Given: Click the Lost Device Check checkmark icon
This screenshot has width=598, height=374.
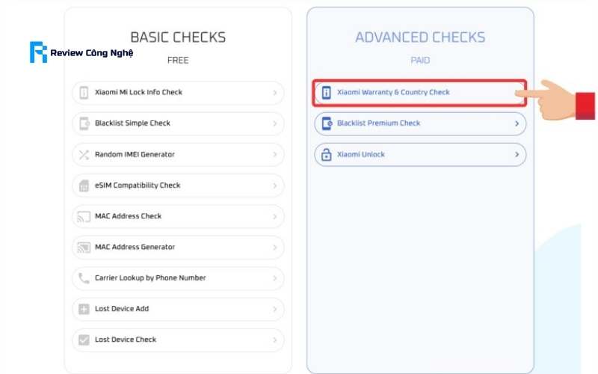Looking at the screenshot, I should click(x=84, y=340).
